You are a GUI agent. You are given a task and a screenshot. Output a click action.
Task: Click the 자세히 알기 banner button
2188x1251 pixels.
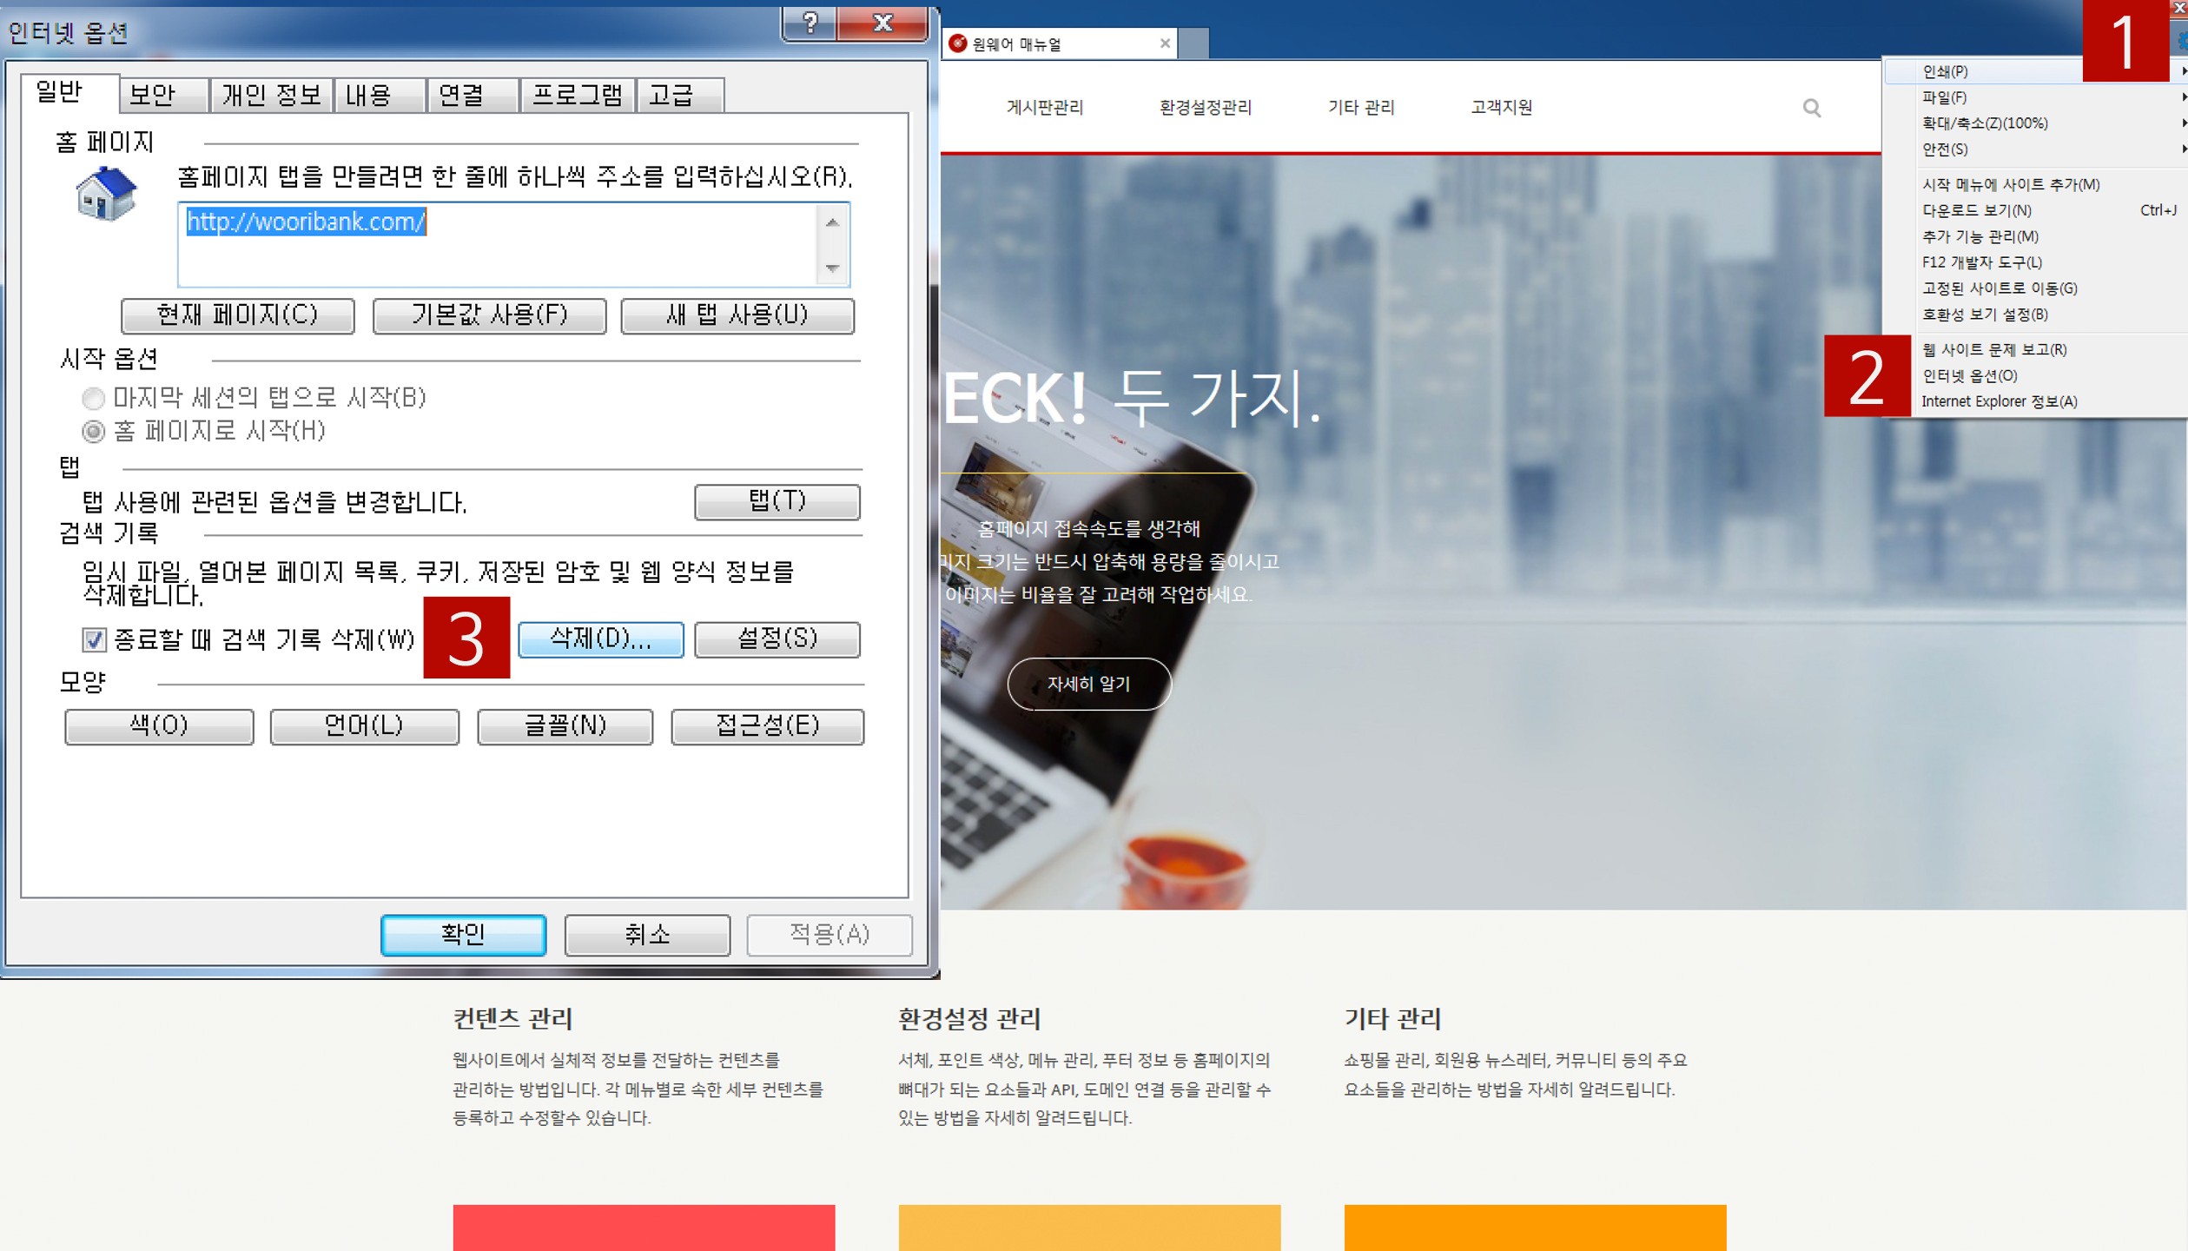1088,685
